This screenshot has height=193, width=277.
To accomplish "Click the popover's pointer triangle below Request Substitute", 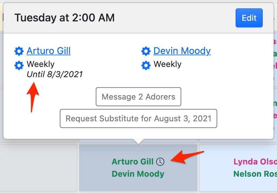I will click(138, 141).
